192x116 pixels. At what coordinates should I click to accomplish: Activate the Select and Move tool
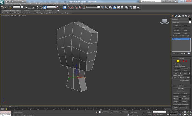coord(37,7)
